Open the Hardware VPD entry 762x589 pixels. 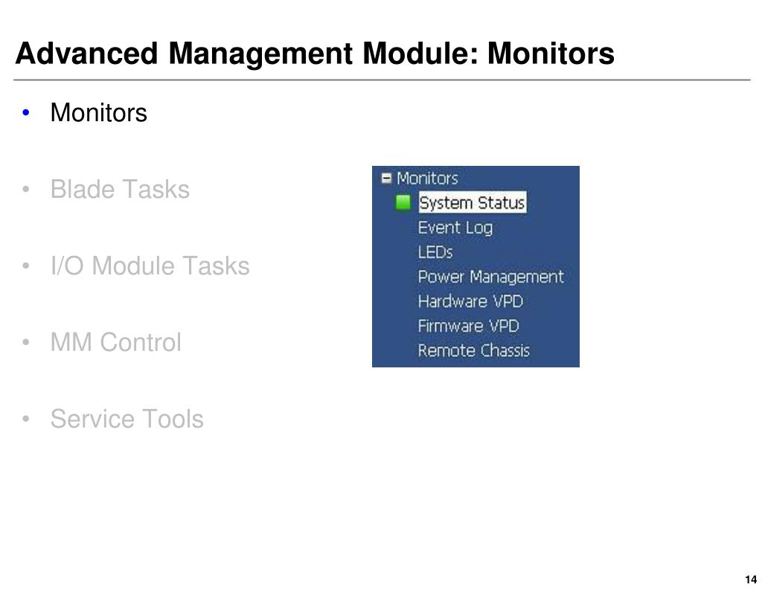point(470,301)
